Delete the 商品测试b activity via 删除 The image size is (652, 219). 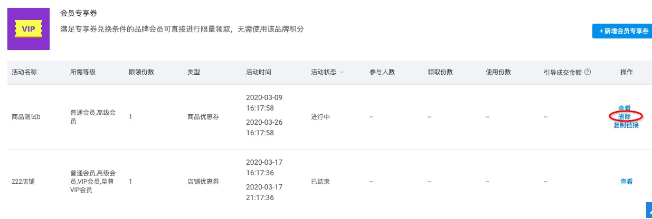click(625, 116)
